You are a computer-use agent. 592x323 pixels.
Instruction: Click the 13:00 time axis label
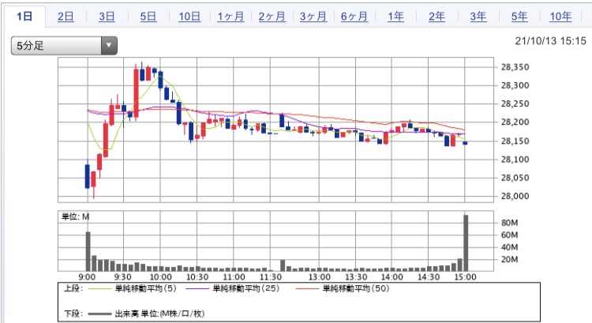click(320, 277)
